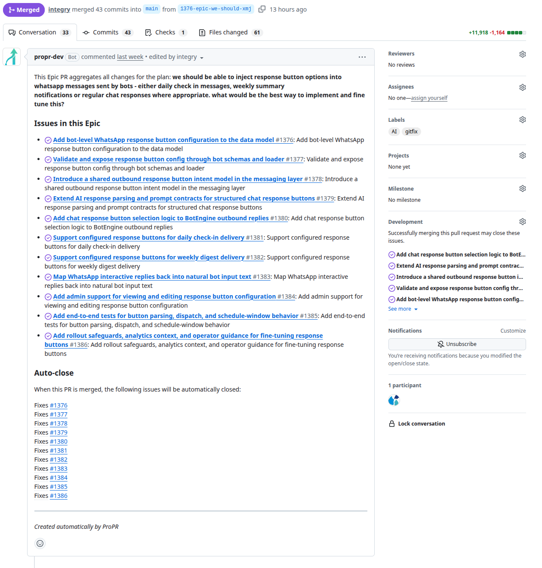Open issue 'Extend AI response parsing and prompt contracts'
542x568 pixels.
click(184, 198)
